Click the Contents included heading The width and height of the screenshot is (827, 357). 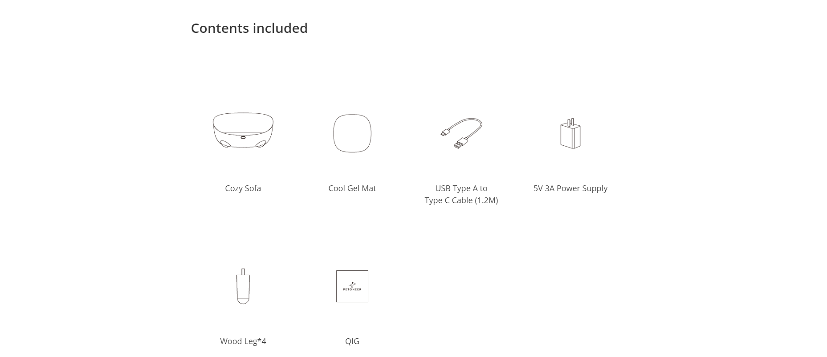coord(249,28)
